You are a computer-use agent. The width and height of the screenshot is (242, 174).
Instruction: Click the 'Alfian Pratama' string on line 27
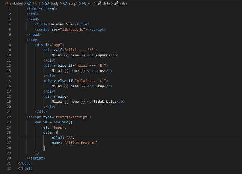tap(81, 143)
